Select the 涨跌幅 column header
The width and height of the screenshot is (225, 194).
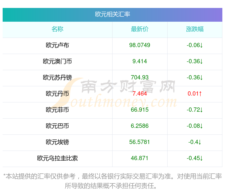(195, 29)
